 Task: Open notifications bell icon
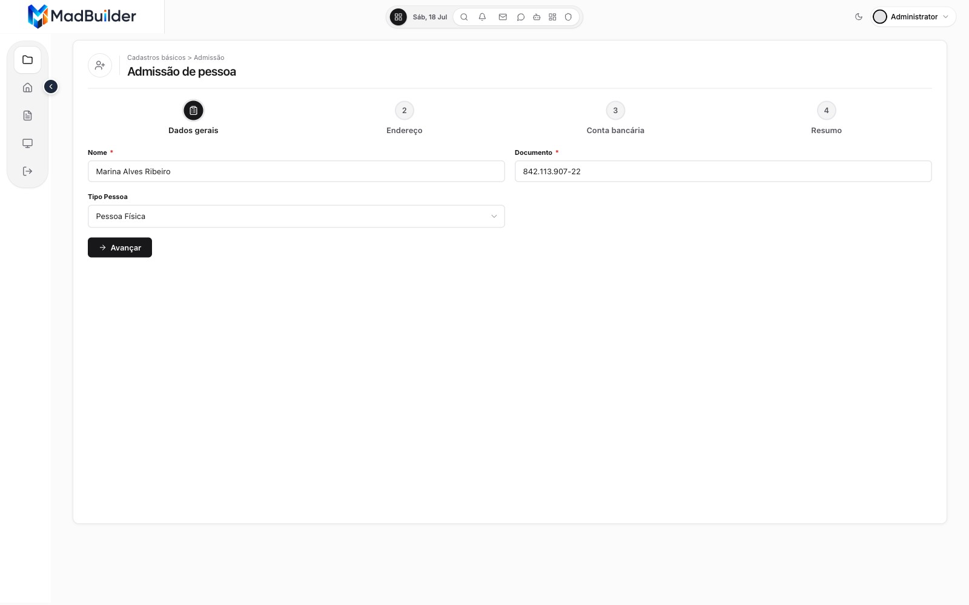click(x=482, y=17)
